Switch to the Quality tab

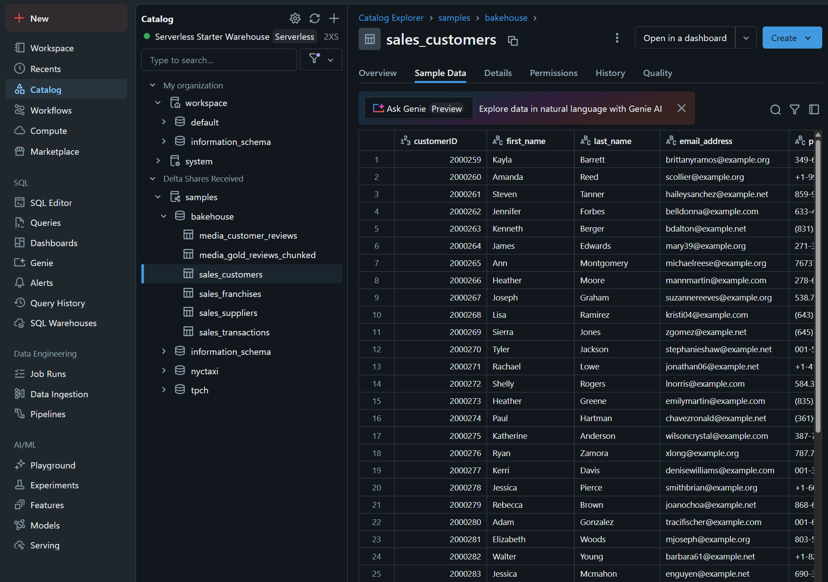[x=658, y=73]
